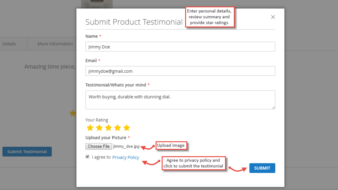Grab the textarea resize handle
This screenshot has height=190, width=338.
pos(273,107)
